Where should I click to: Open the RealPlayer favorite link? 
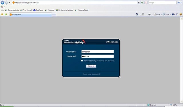pos(38,10)
